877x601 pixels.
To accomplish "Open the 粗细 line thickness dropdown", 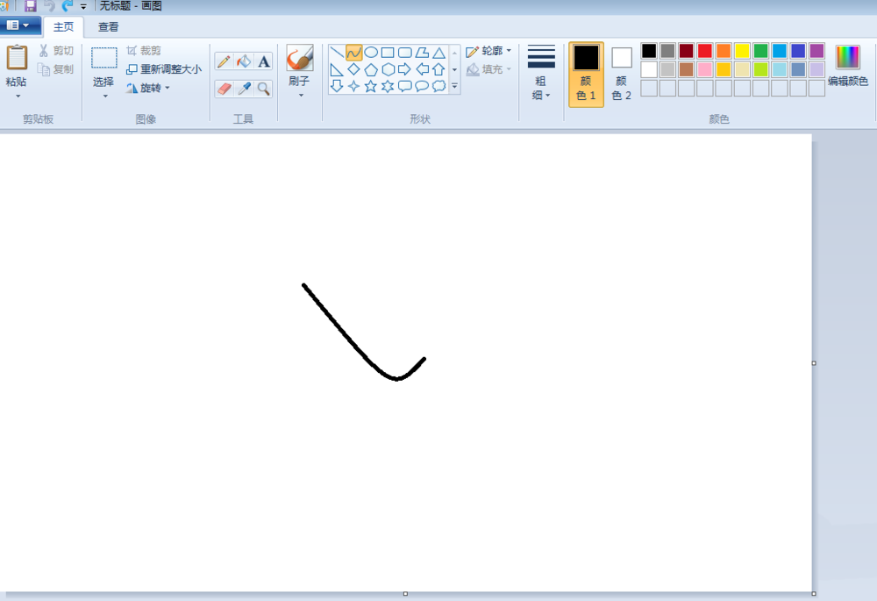I will [541, 73].
